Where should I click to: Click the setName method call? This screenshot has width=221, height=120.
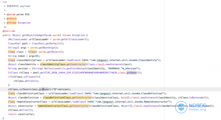[x=24, y=89]
